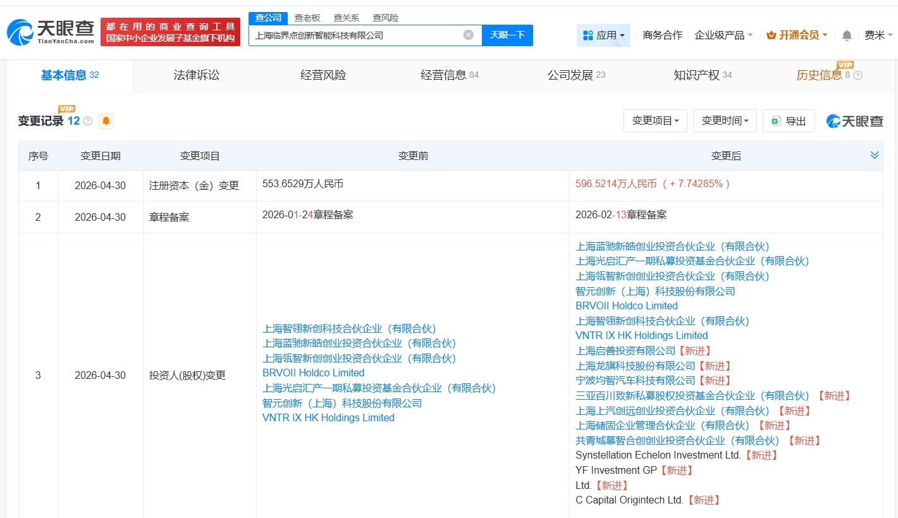Select 596.5214万人民币 registered capital value
The height and width of the screenshot is (518, 898).
[616, 183]
